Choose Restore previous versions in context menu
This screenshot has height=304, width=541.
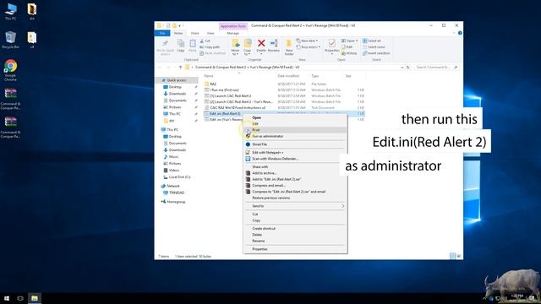(x=295, y=198)
